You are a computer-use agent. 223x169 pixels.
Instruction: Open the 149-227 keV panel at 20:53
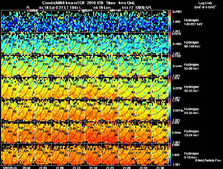click(x=9, y=21)
